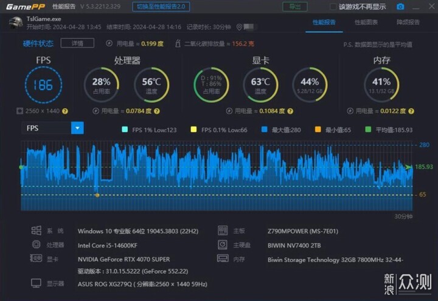Click the camera screenshot icon
Image resolution: width=438 pixels, height=301 pixels.
pos(400,7)
